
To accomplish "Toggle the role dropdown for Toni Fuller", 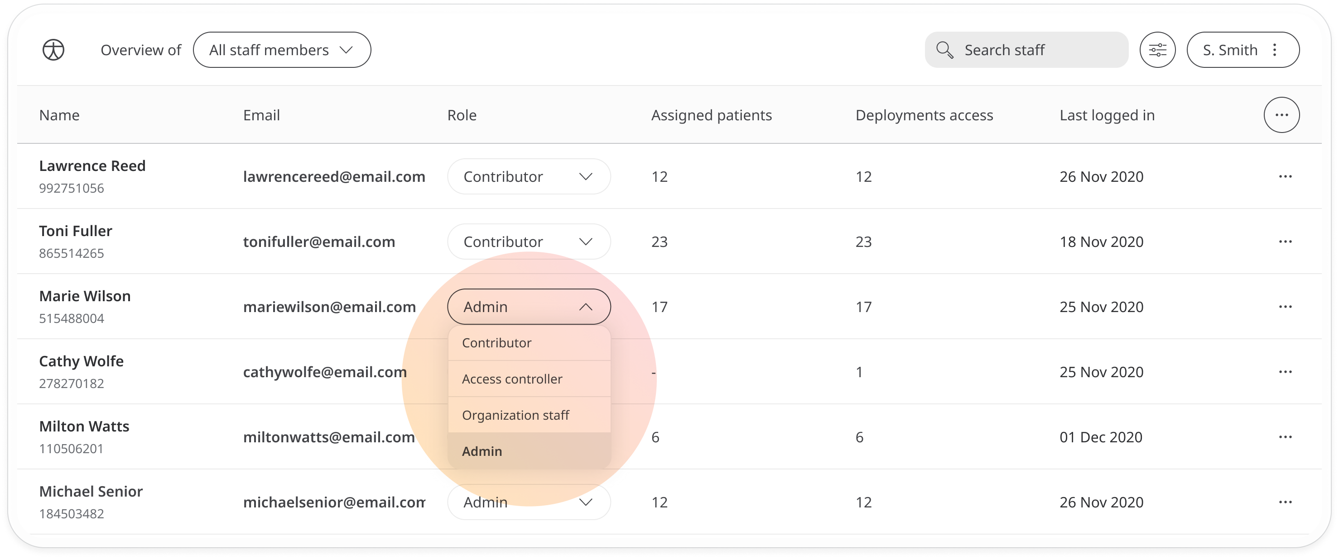I will 587,242.
